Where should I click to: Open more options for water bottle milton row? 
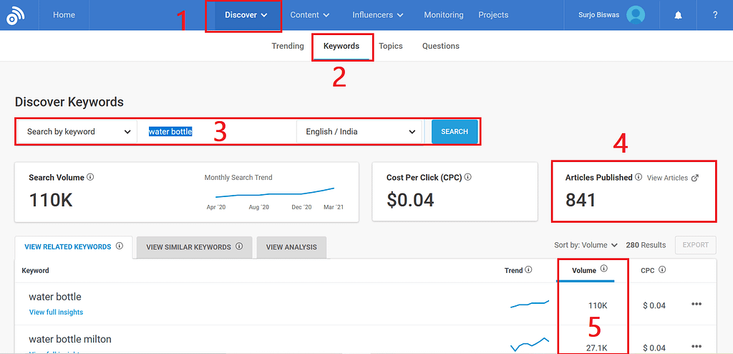point(696,346)
